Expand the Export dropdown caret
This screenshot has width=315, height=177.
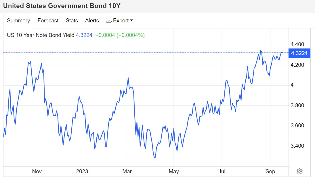pyautogui.click(x=131, y=20)
